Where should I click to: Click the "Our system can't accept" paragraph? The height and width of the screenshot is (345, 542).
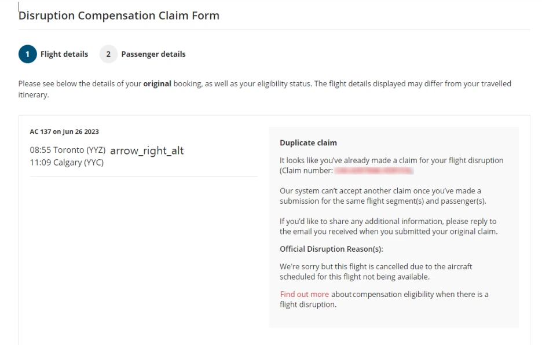pos(380,196)
